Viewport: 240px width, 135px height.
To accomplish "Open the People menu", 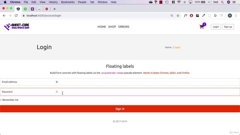I will (82, 2).
